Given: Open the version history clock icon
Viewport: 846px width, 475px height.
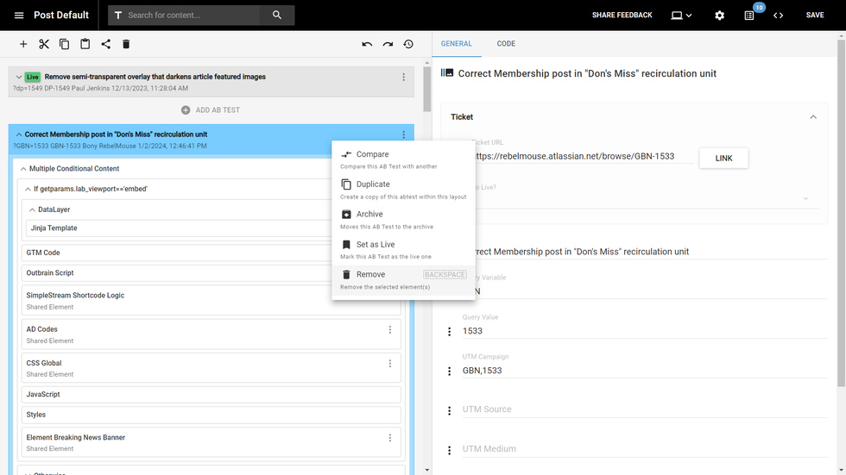Looking at the screenshot, I should point(408,44).
